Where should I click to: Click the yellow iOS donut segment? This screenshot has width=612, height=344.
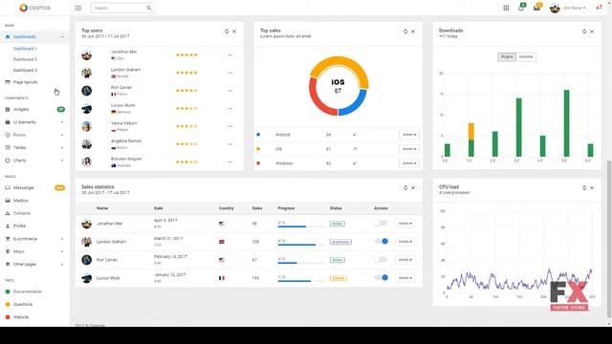pos(339,61)
